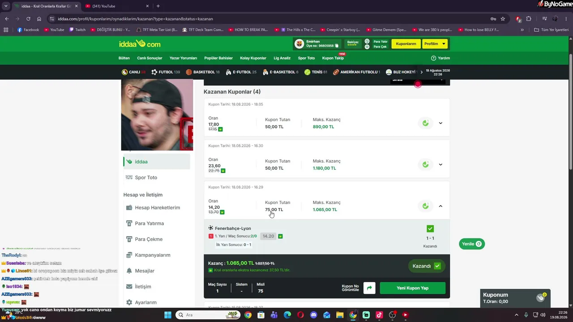The width and height of the screenshot is (573, 322).
Task: Open the browser Extensions puzzle icon
Action: [x=529, y=19]
